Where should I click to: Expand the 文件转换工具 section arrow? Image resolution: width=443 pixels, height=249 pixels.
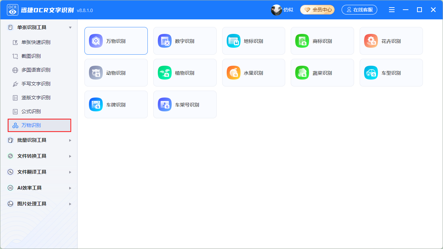(x=70, y=156)
